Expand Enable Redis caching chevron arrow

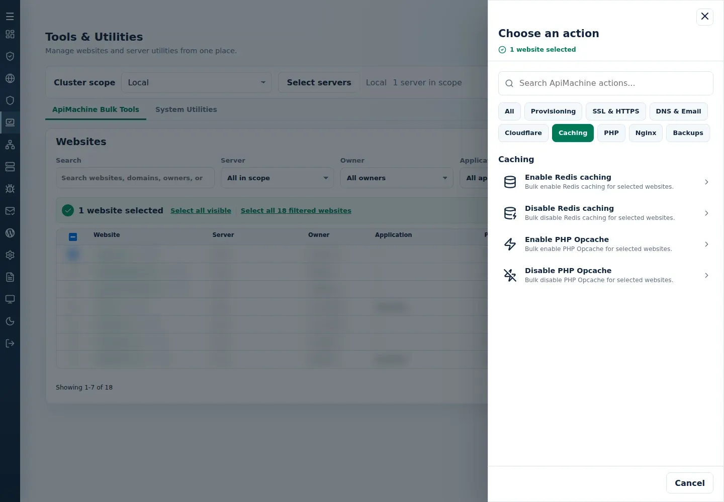tap(706, 182)
